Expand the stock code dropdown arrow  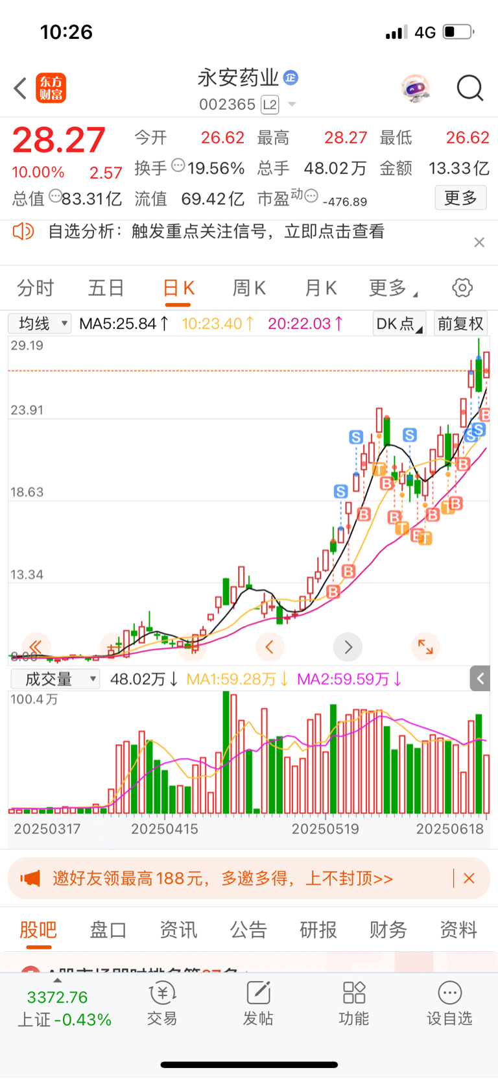click(292, 104)
